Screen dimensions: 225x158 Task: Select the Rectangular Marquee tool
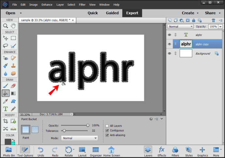13,38
